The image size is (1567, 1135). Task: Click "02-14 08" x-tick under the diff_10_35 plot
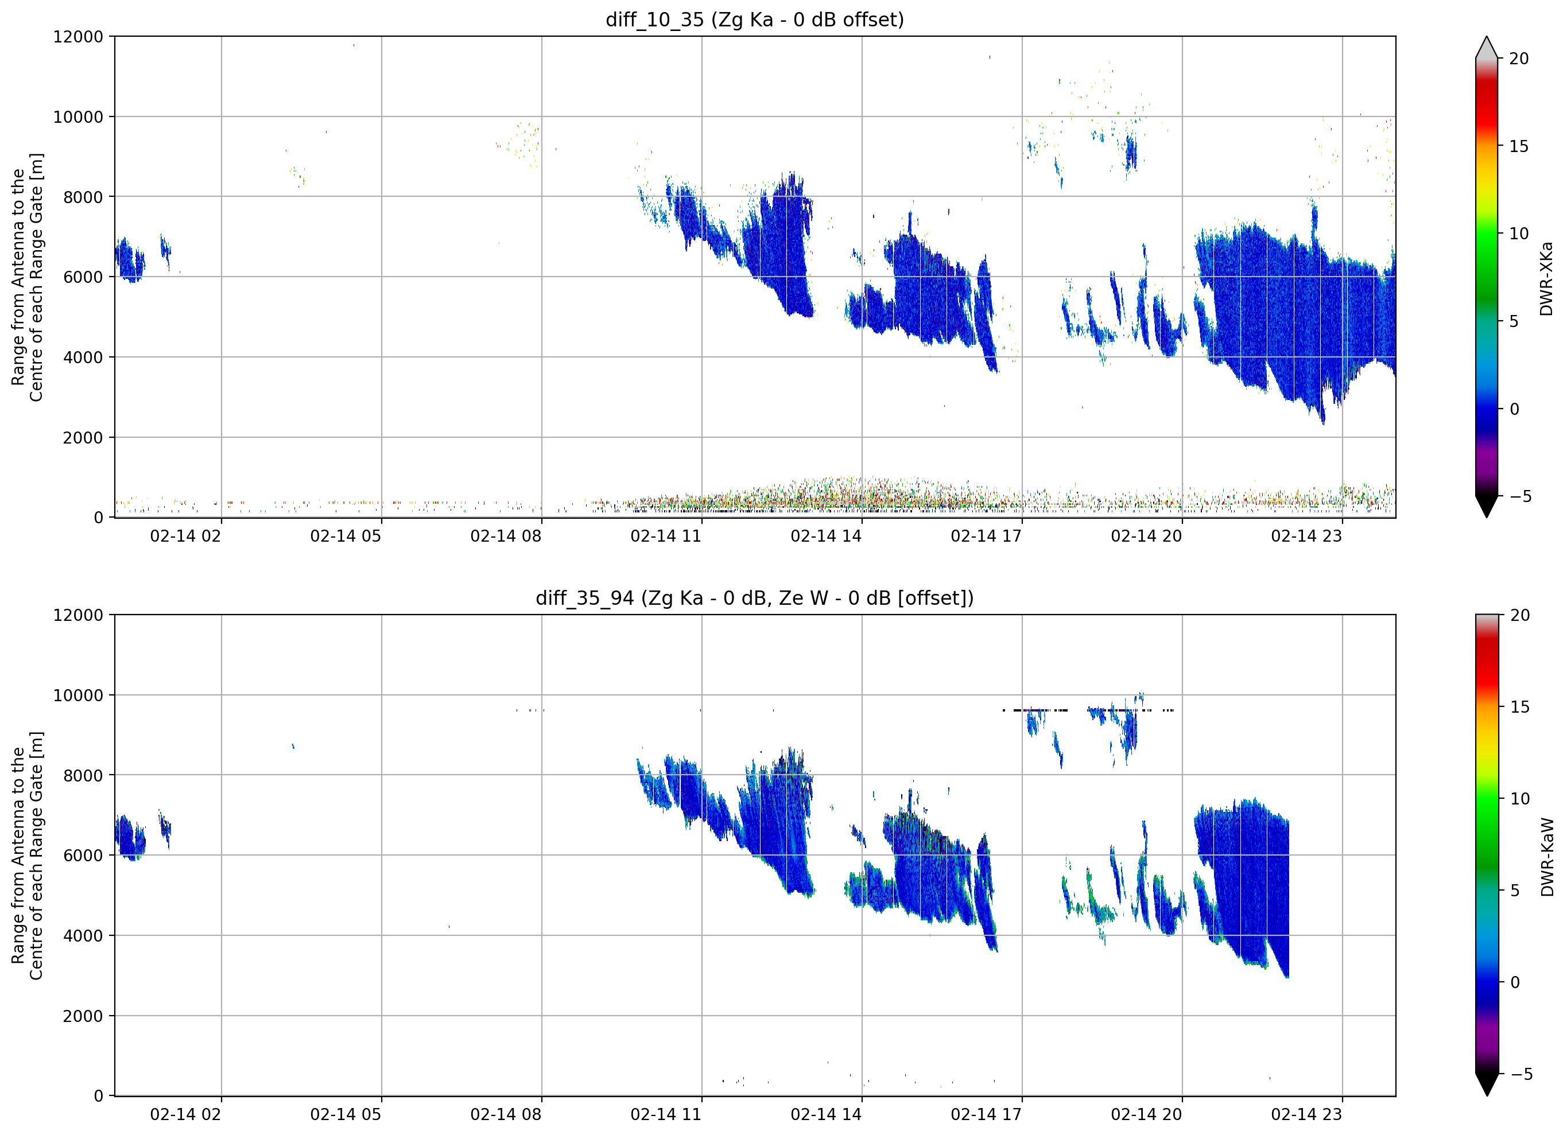tap(506, 536)
